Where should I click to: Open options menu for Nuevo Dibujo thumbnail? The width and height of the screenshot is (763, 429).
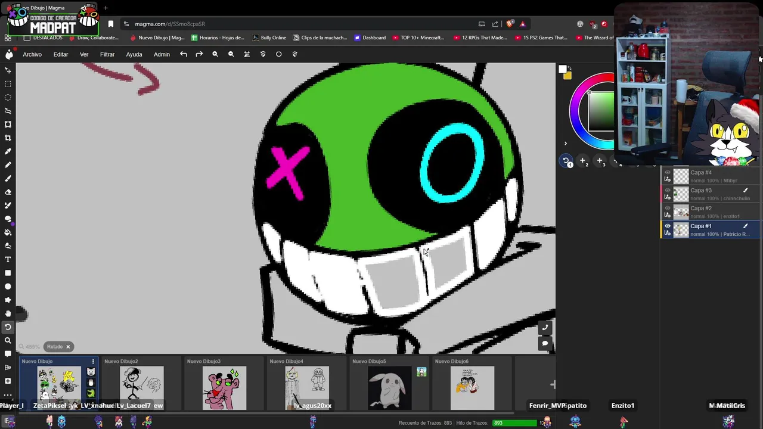click(92, 362)
